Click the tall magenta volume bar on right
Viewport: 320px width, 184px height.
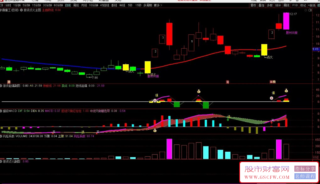click(x=279, y=149)
